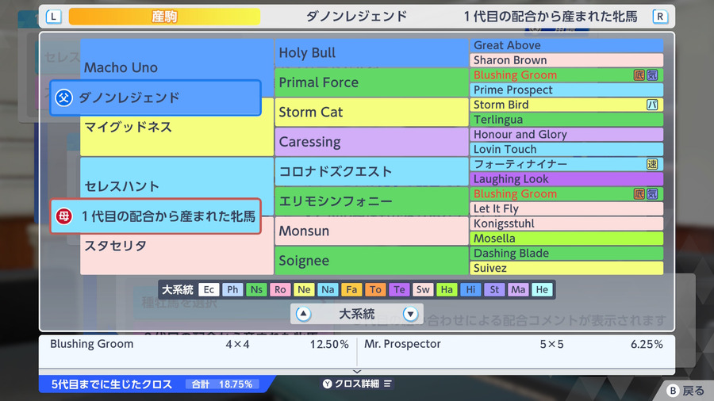714x401 pixels.
Task: Select the Ro lineage swatch
Action: 280,289
